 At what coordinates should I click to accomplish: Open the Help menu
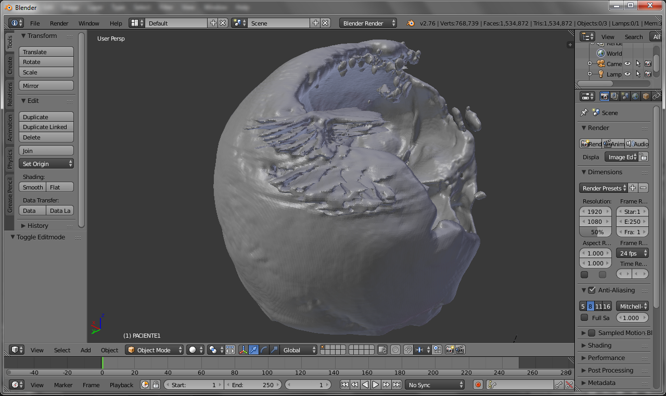tap(116, 23)
